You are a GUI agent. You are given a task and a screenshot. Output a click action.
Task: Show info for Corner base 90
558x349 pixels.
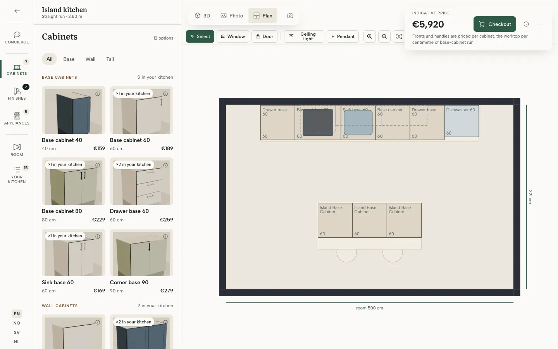(165, 237)
